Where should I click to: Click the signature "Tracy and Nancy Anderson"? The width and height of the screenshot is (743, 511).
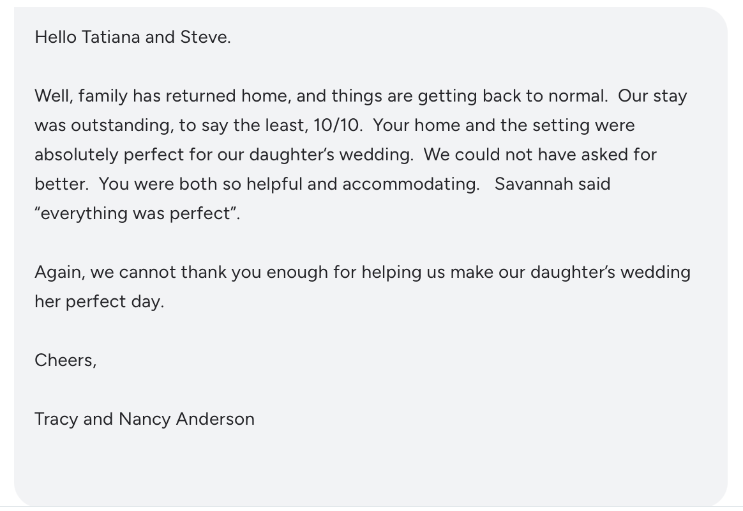point(144,419)
